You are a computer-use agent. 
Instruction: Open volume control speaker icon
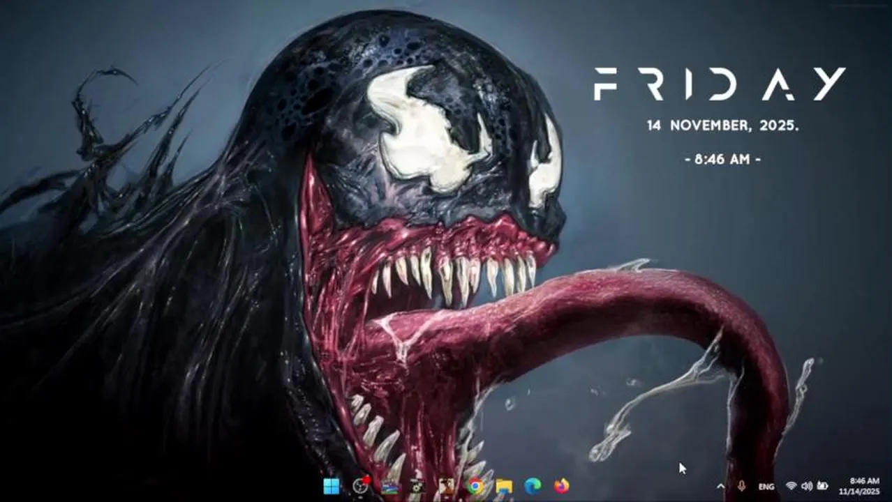pyautogui.click(x=807, y=486)
